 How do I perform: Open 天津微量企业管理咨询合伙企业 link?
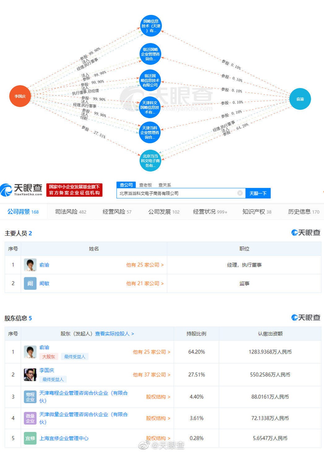point(84,418)
